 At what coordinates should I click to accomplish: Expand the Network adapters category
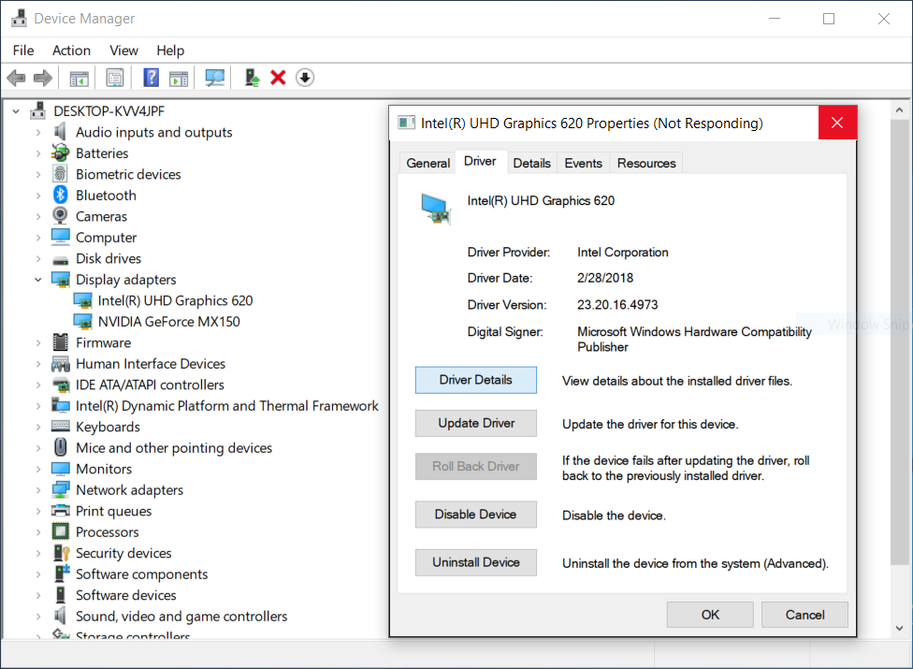click(38, 490)
